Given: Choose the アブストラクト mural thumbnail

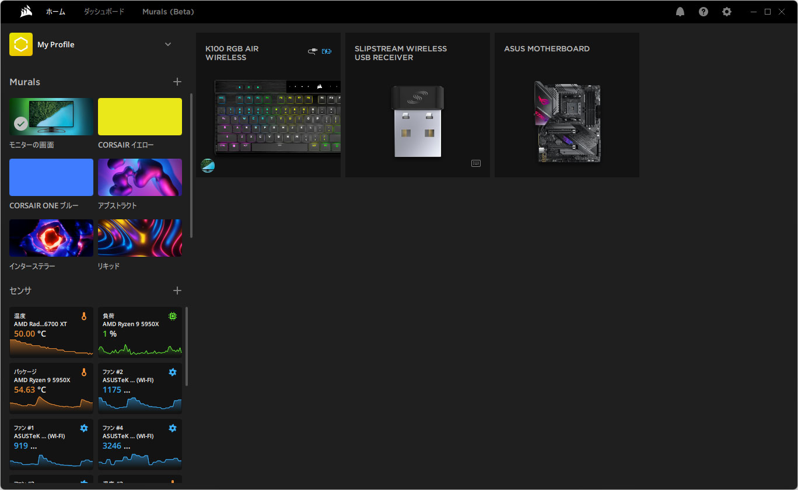Looking at the screenshot, I should click(x=140, y=177).
